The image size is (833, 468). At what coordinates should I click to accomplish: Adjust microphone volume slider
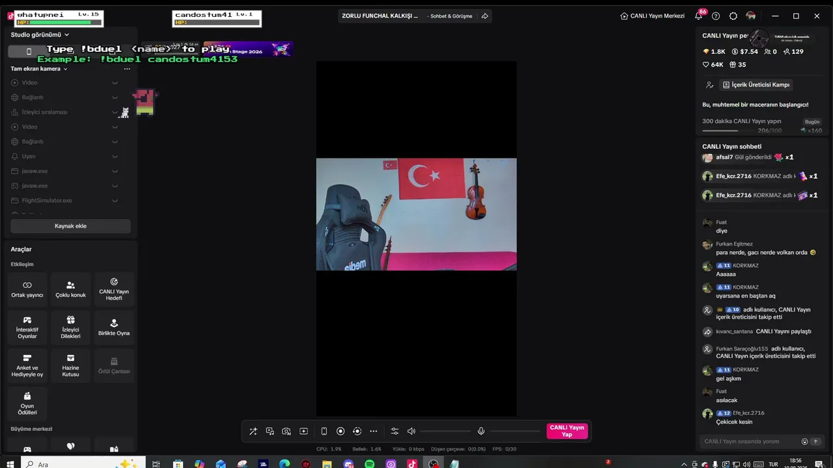[x=515, y=431]
